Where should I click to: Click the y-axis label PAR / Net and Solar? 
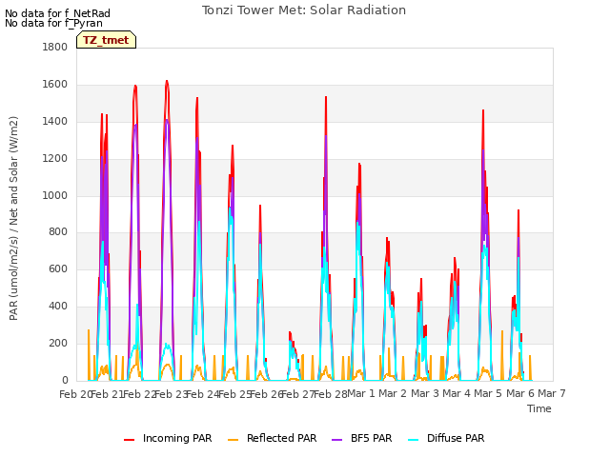tap(13, 218)
